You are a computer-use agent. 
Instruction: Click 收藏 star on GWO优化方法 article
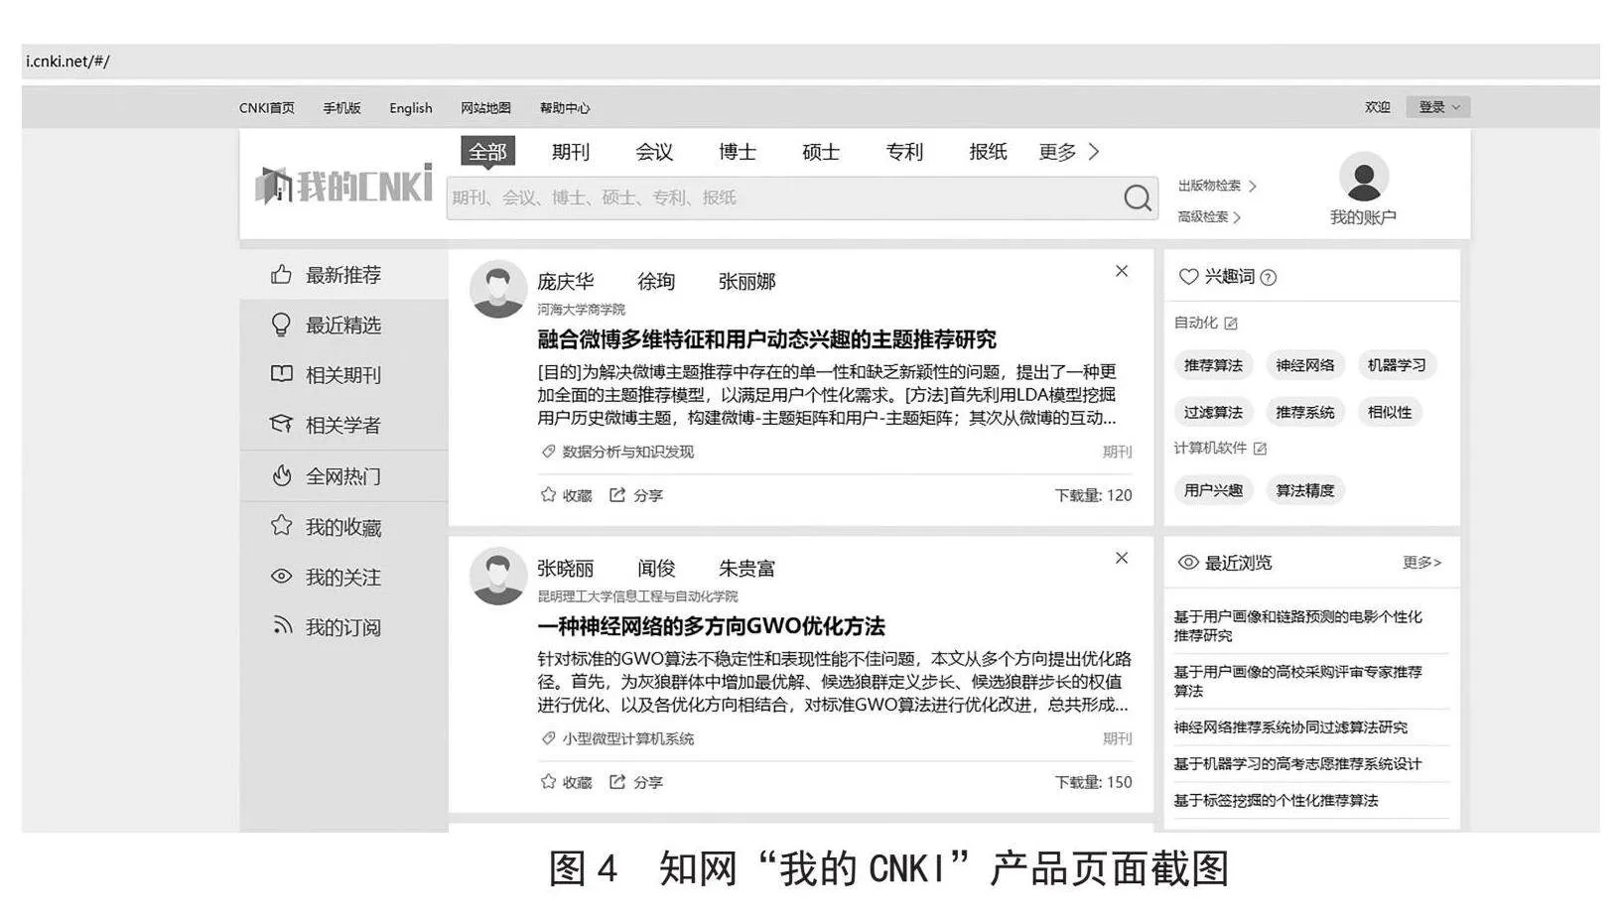click(x=548, y=781)
